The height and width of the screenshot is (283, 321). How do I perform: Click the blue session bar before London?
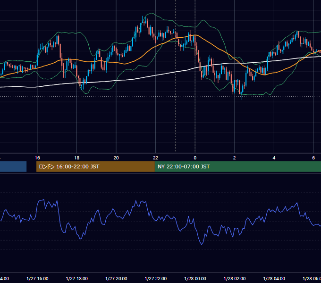[x=13, y=166]
